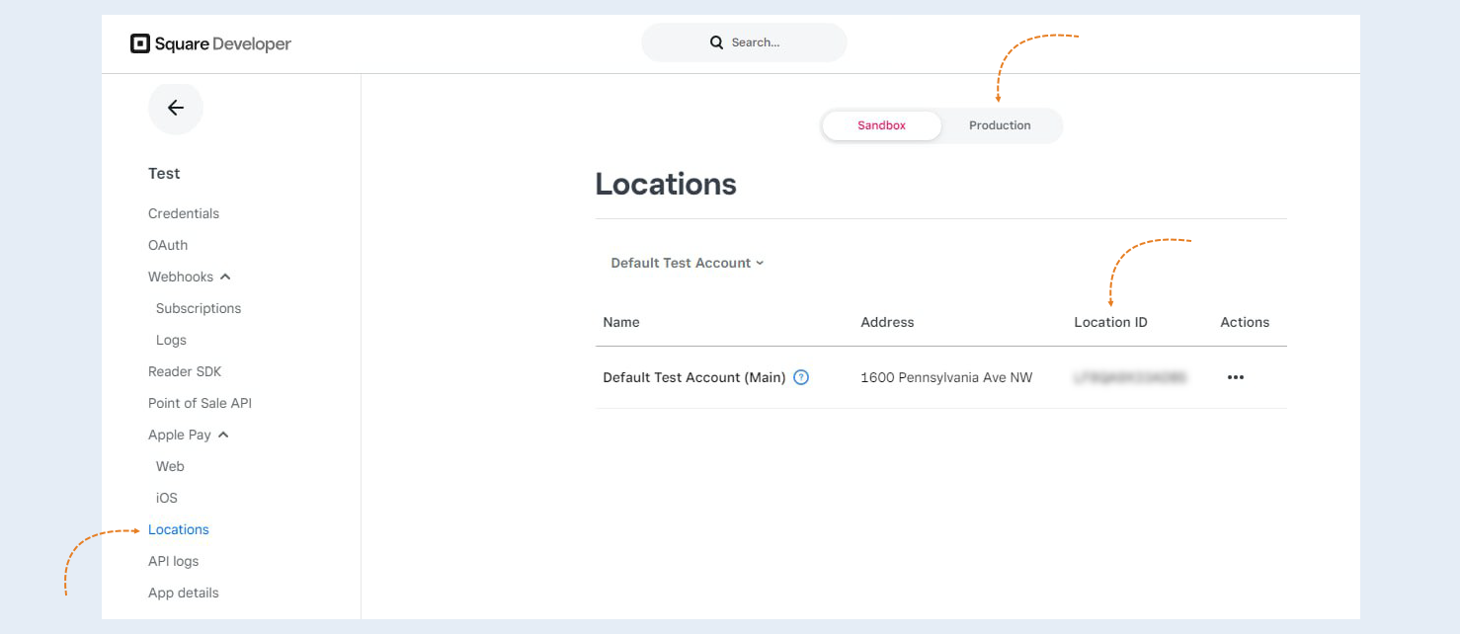
Task: Go to Reader SDK
Action: pos(185,371)
